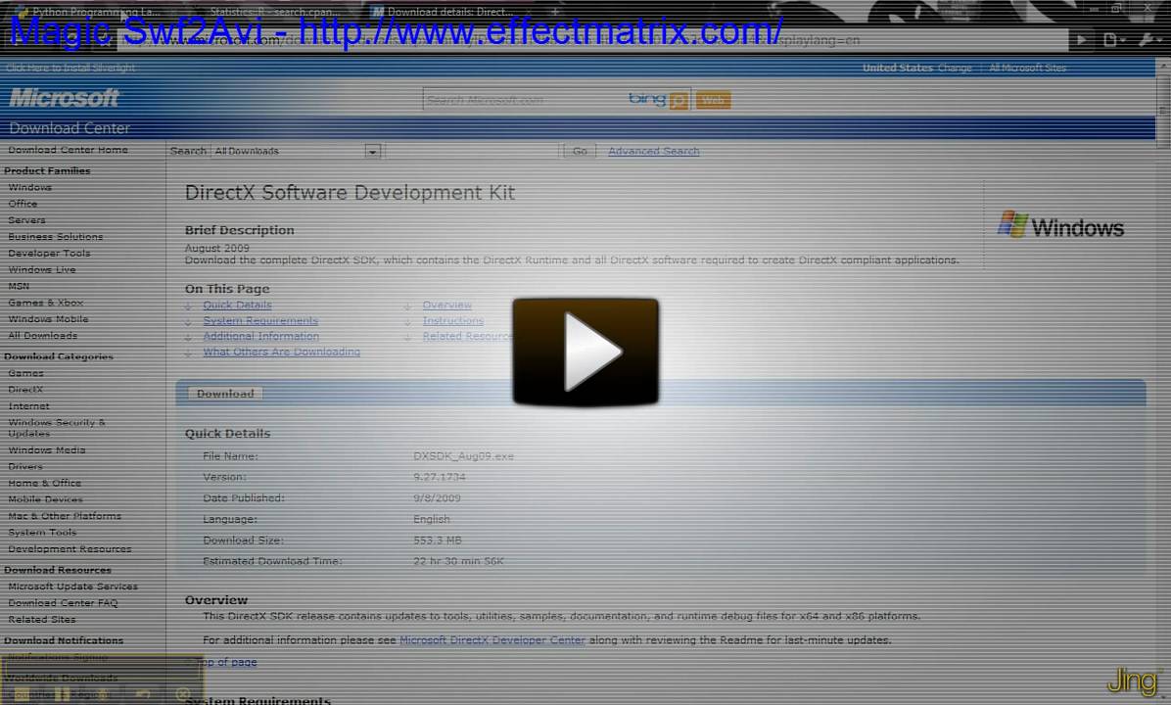1171x705 pixels.
Task: Open a new browser tab with plus
Action: [x=555, y=11]
